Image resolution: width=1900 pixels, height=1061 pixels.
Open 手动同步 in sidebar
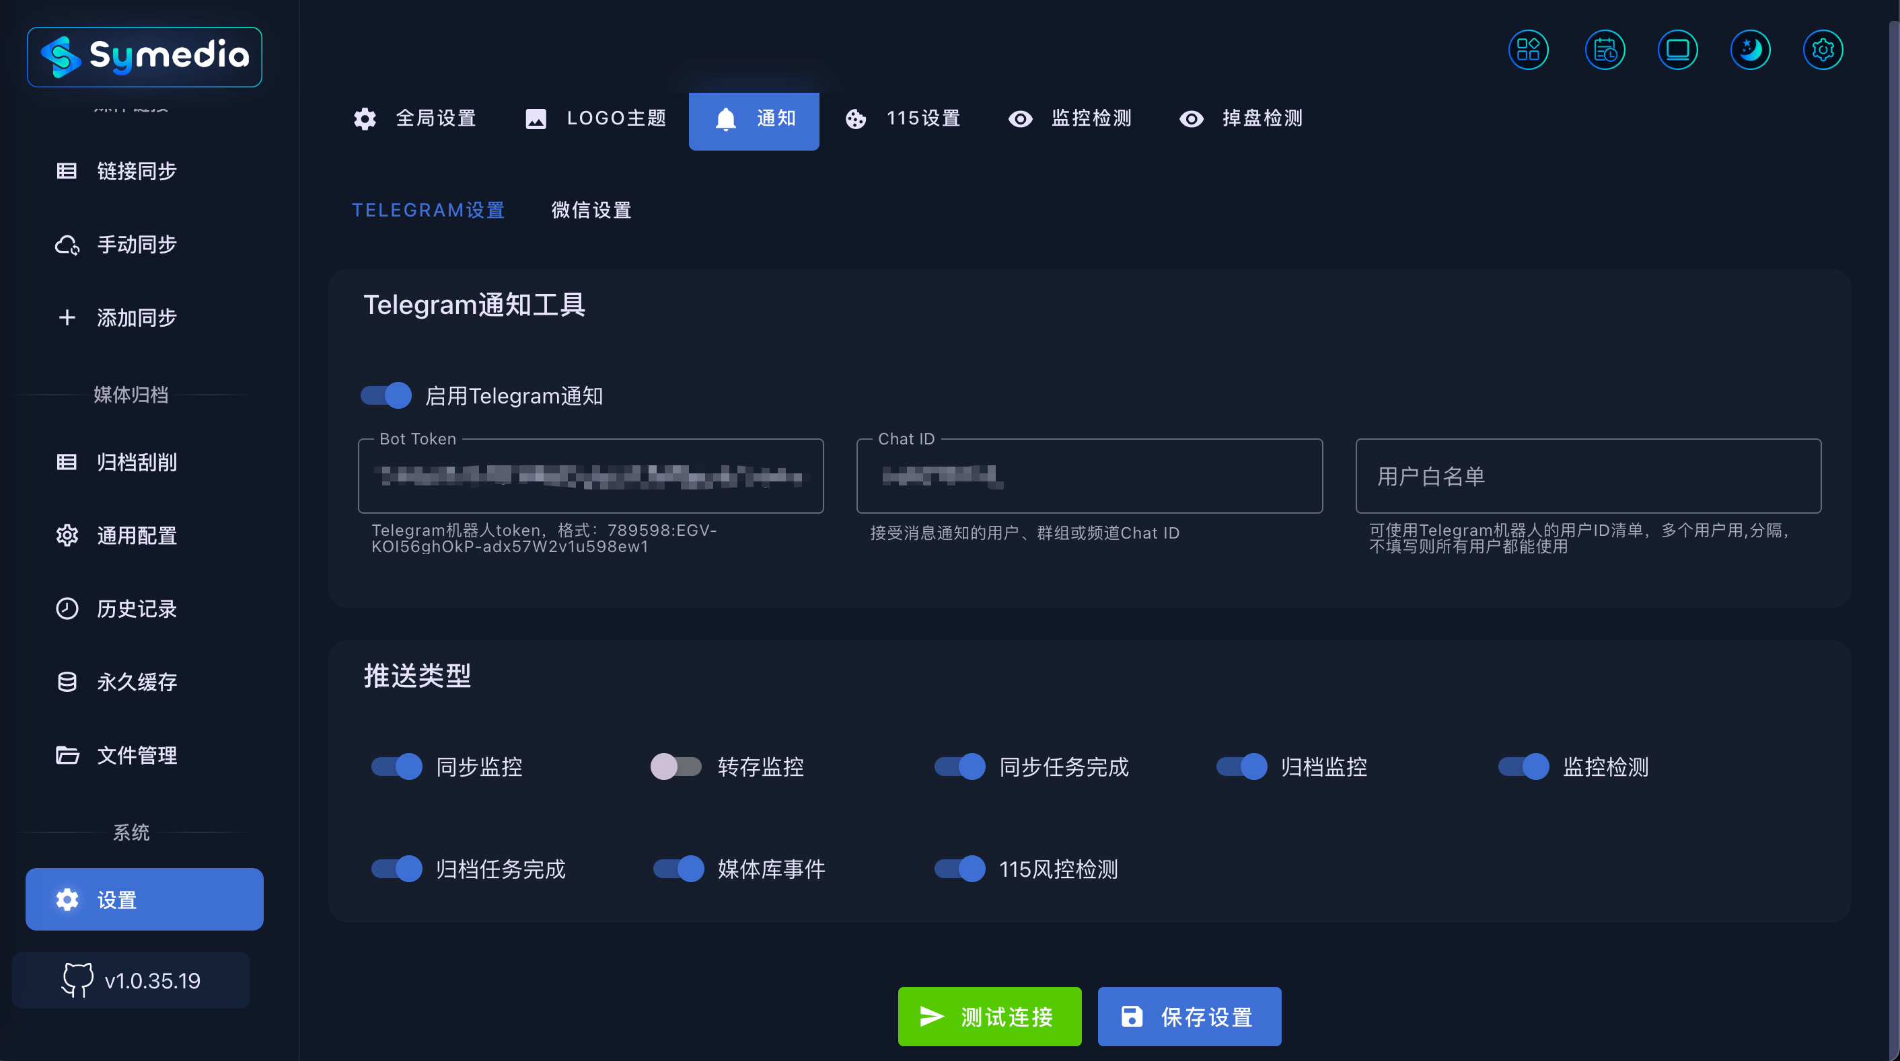click(x=144, y=244)
